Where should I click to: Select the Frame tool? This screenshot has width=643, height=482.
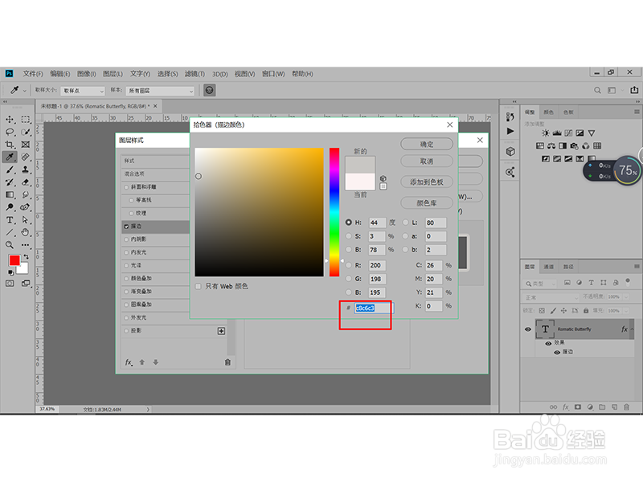[26, 145]
